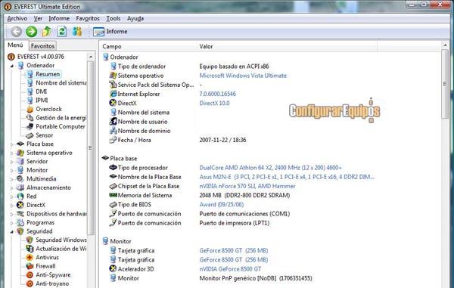
Task: Select Nombre del sistema in sidebar tree
Action: 61,82
